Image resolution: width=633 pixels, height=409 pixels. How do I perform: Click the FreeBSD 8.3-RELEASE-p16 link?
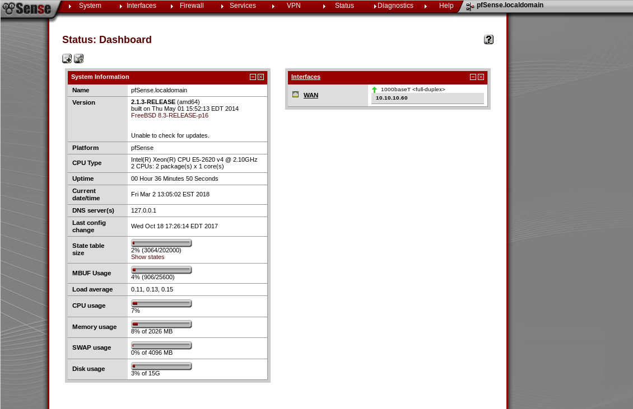click(170, 115)
